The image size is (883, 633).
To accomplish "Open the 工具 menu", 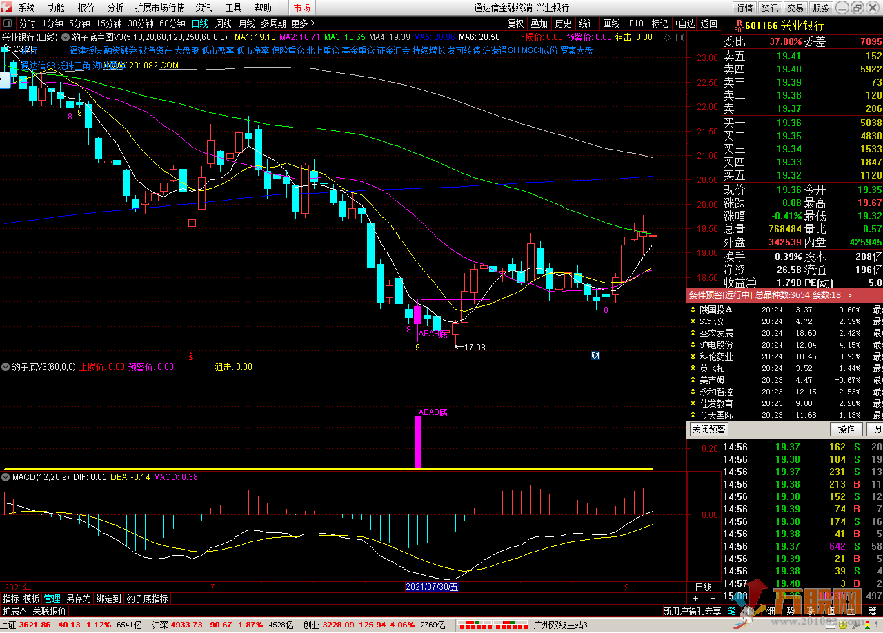I will [x=234, y=8].
